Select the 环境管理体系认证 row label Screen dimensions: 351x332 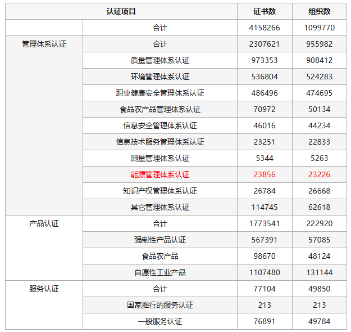(160, 77)
